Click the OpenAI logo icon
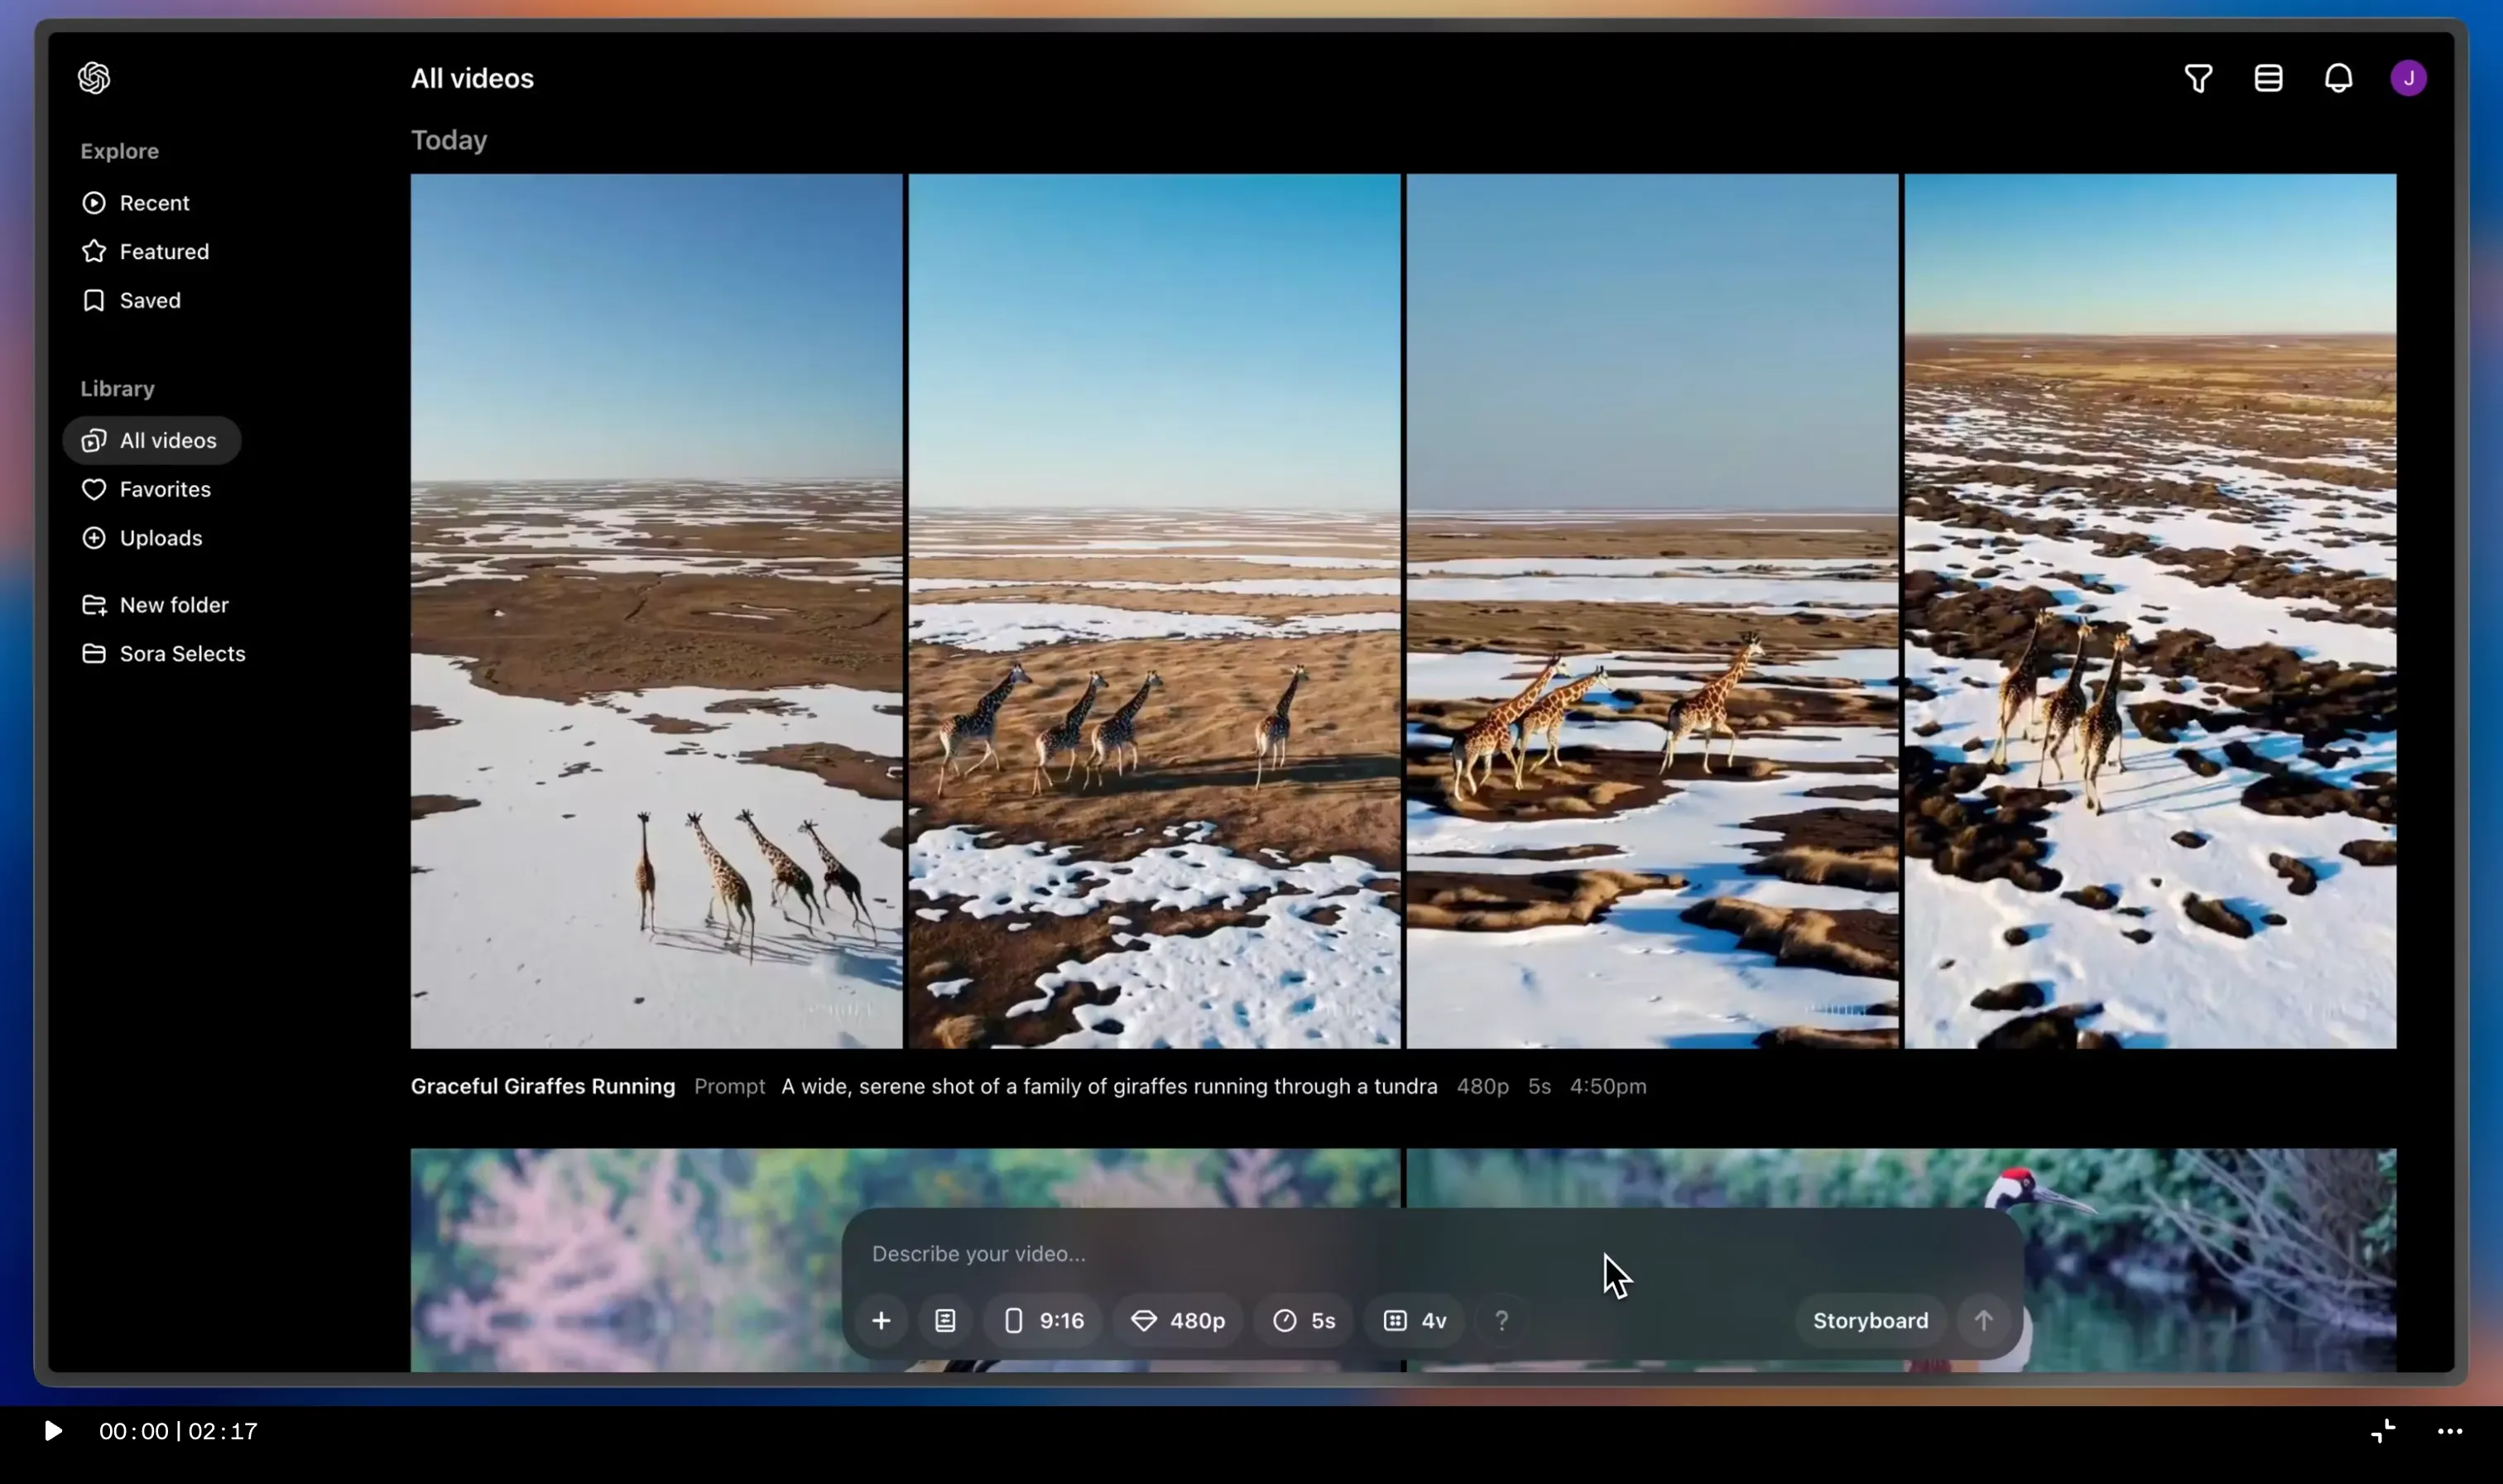2503x1484 pixels. 94,78
